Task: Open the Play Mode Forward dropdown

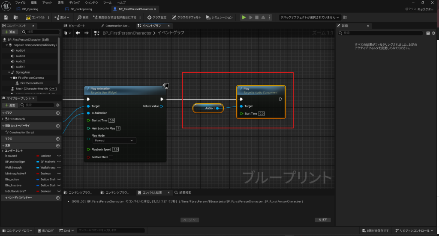Action: (x=114, y=140)
